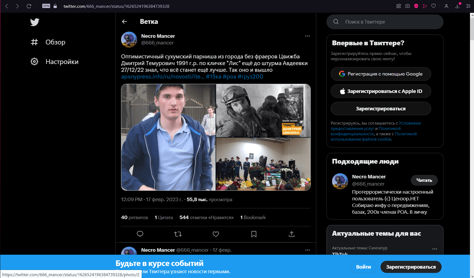The width and height of the screenshot is (474, 278).
Task: Open the browser profile account icon
Action: (446, 6)
